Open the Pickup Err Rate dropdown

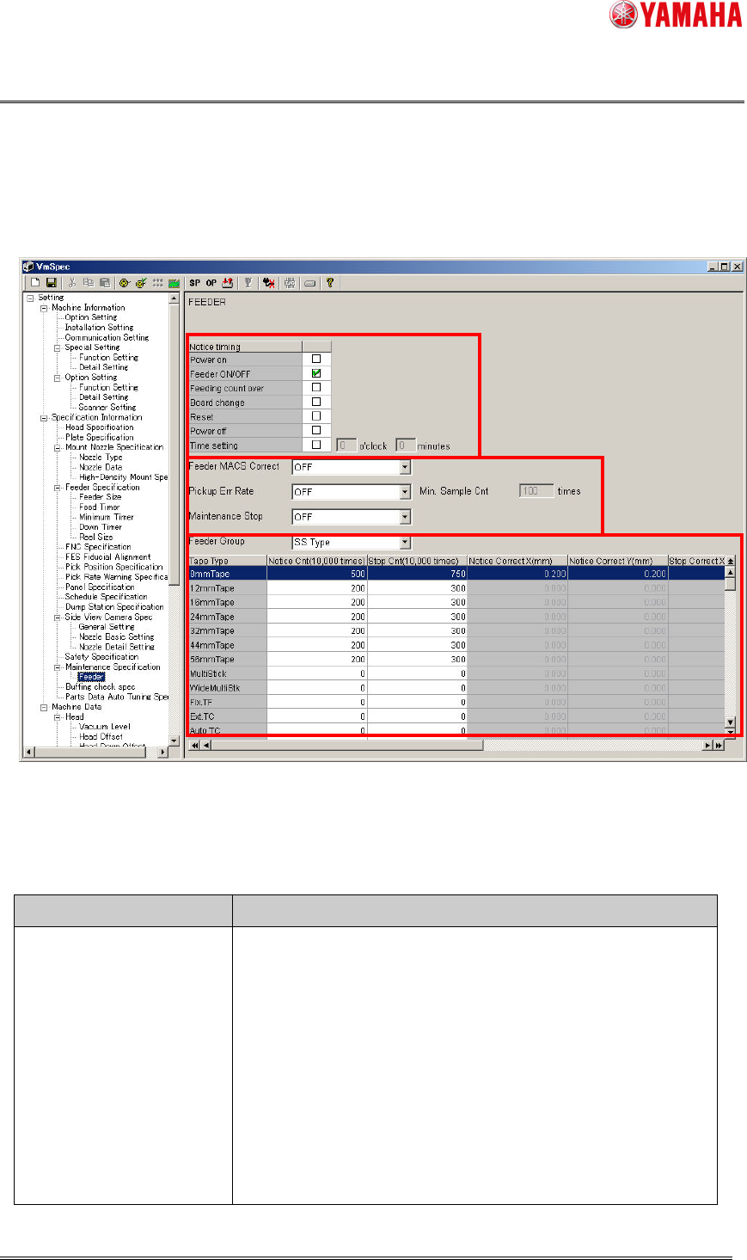406,492
